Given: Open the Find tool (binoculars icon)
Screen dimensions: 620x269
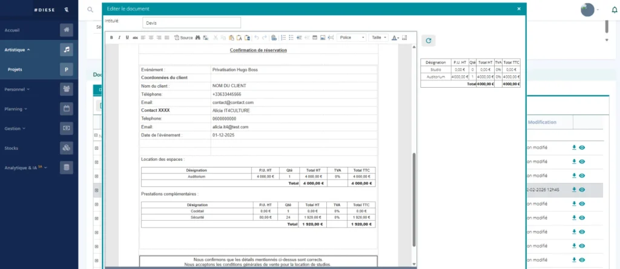Looking at the screenshot, I should click(198, 37).
